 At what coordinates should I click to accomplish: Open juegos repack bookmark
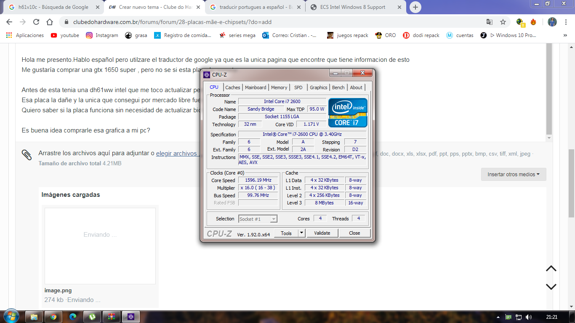pos(347,35)
